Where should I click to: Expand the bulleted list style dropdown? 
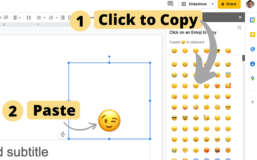(x=45, y=18)
